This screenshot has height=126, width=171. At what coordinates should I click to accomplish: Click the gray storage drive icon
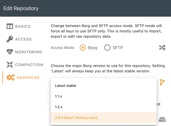162,119
